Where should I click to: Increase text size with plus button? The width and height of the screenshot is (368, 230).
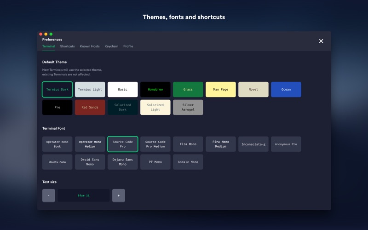click(119, 195)
